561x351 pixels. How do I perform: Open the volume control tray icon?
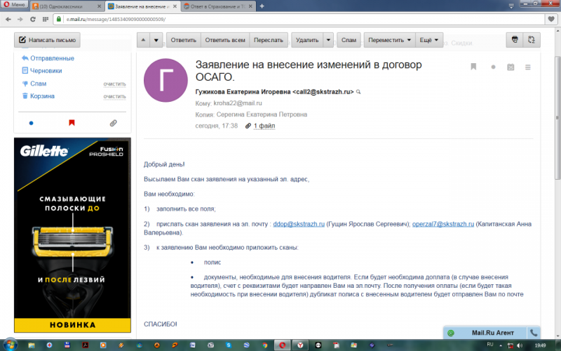[520, 345]
